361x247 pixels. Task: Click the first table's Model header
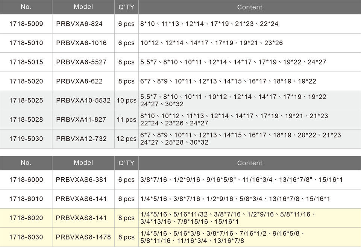[83, 7]
